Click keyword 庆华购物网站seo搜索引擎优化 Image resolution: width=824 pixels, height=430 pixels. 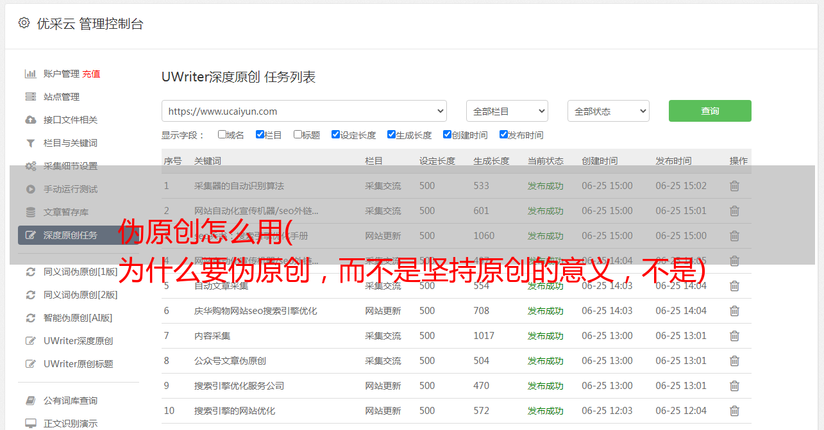pyautogui.click(x=256, y=311)
